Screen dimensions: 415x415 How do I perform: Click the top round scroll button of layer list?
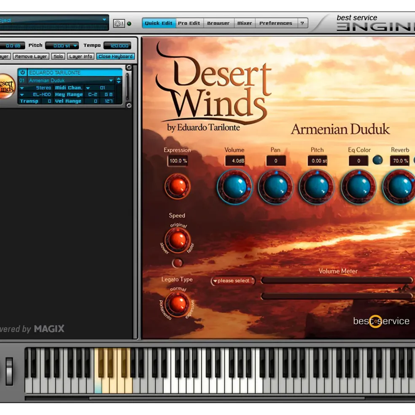[x=129, y=67]
